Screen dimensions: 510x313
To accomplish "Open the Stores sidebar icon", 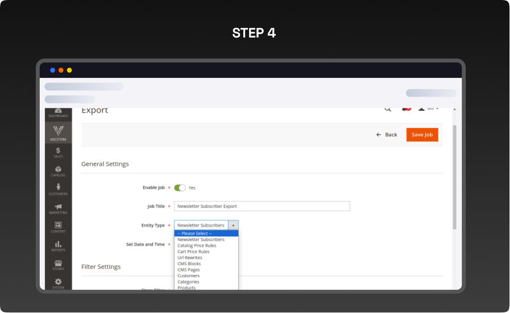I will tap(58, 265).
